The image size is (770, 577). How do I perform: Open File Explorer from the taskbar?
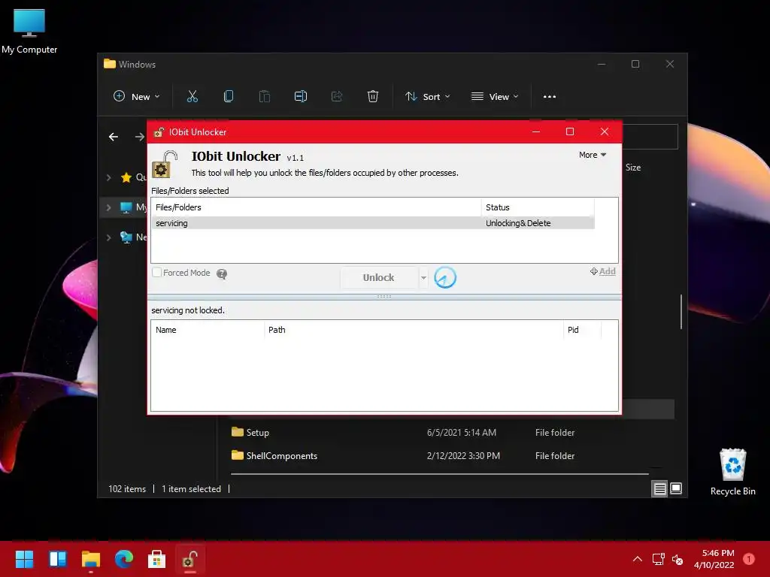[91, 559]
